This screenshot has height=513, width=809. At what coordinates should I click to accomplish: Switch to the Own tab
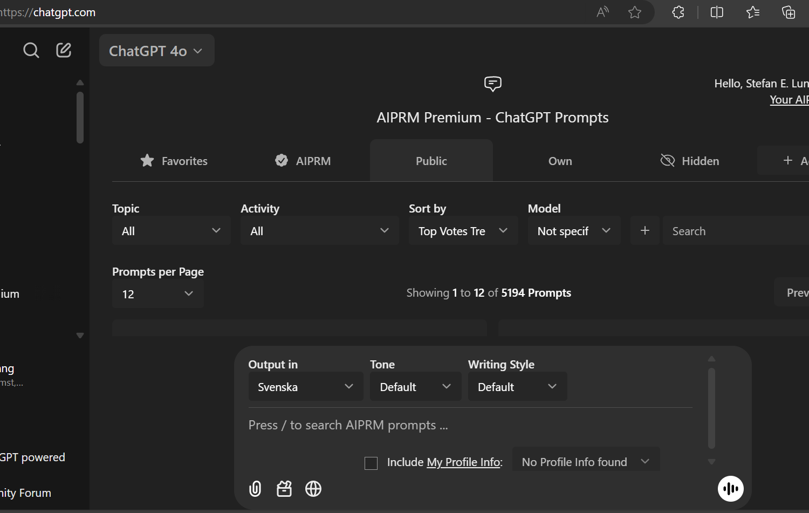560,161
